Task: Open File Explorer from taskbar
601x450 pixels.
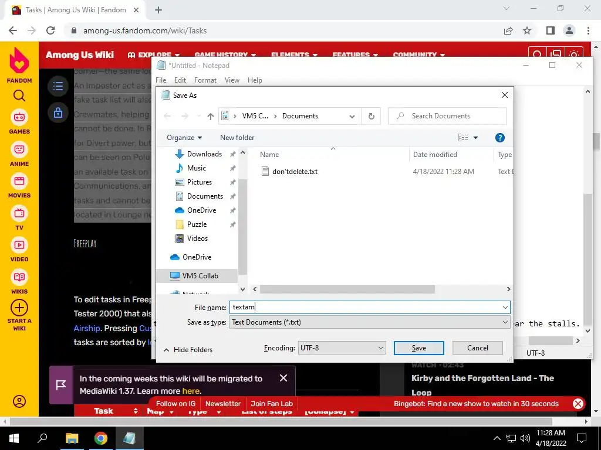Action: [x=72, y=438]
